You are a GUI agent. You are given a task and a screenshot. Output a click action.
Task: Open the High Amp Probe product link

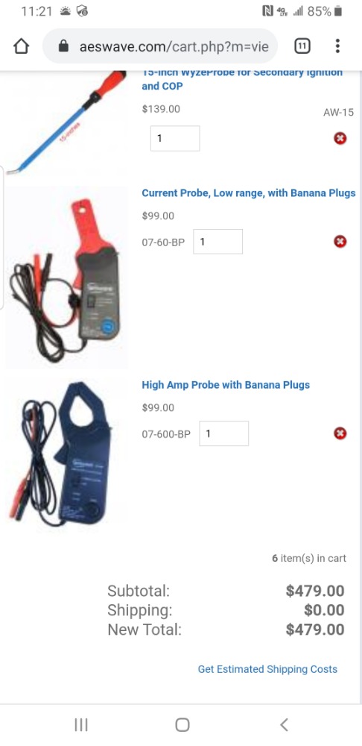(226, 385)
